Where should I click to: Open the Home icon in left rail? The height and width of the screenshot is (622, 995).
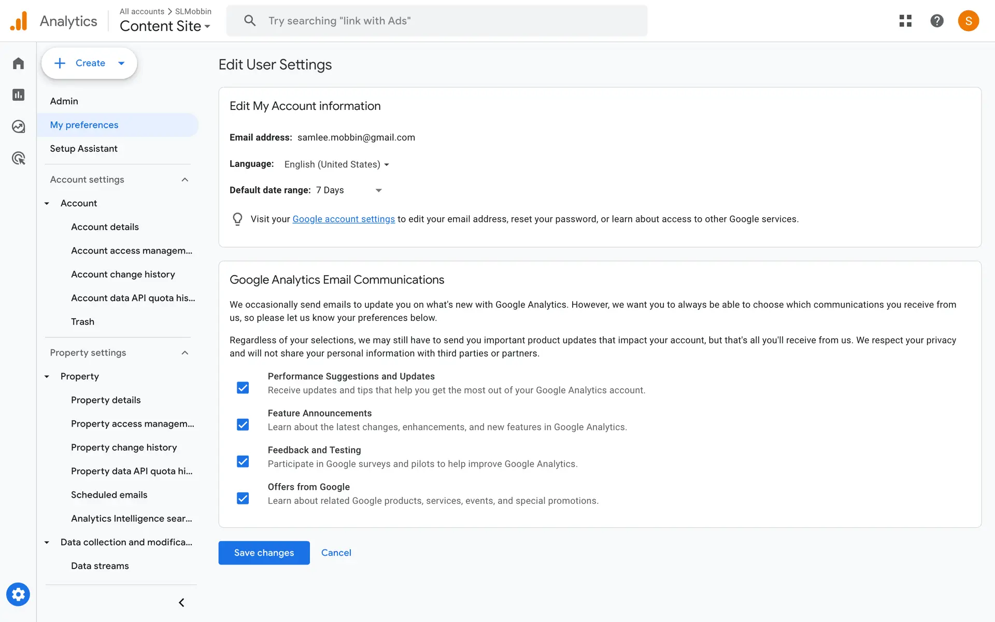(19, 63)
